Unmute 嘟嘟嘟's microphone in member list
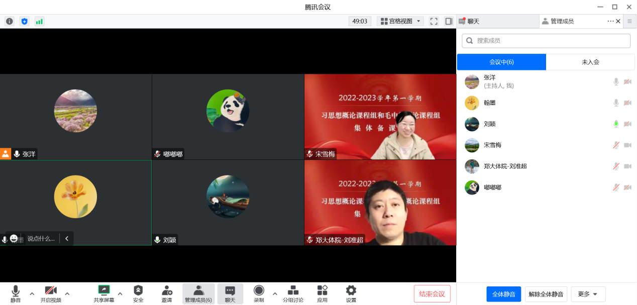The width and height of the screenshot is (637, 305). pos(616,187)
